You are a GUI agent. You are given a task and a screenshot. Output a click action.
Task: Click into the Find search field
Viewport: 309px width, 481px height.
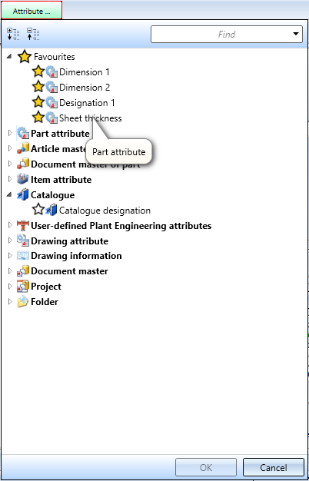pos(221,34)
